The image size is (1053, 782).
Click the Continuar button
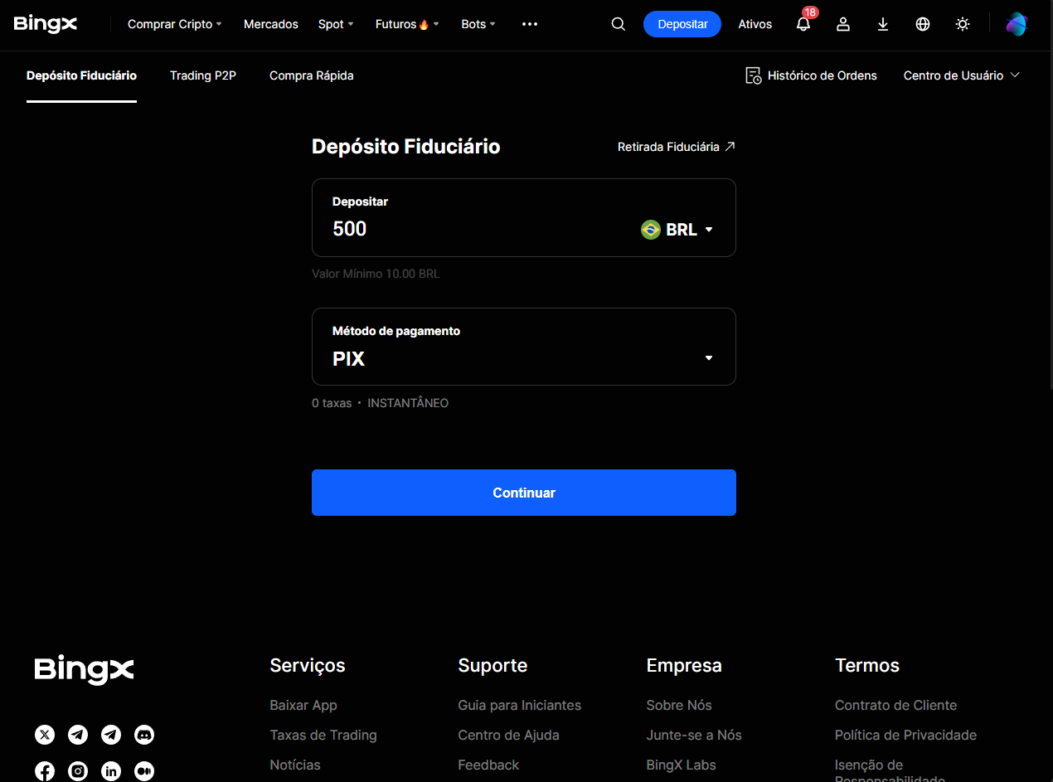524,493
